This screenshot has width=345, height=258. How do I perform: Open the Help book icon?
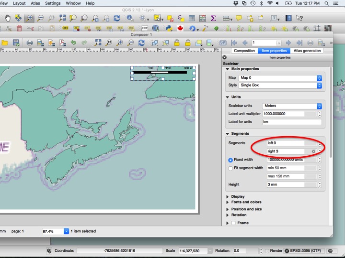(288, 18)
